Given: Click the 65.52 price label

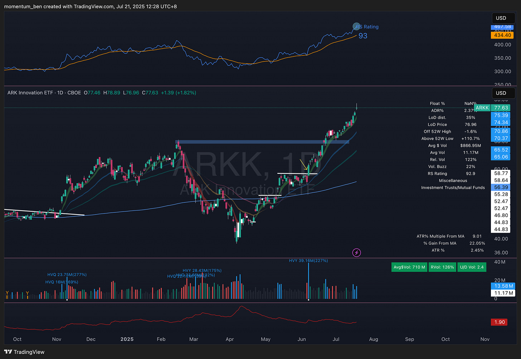Looking at the screenshot, I should [x=501, y=150].
